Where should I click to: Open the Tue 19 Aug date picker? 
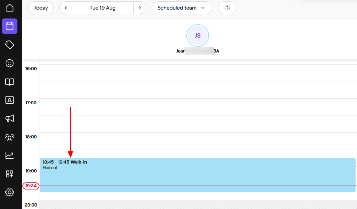103,8
